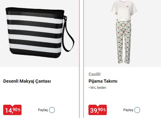This screenshot has width=161, height=118.
Task: Click the red 14,90 price tag
Action: [x=12, y=110]
